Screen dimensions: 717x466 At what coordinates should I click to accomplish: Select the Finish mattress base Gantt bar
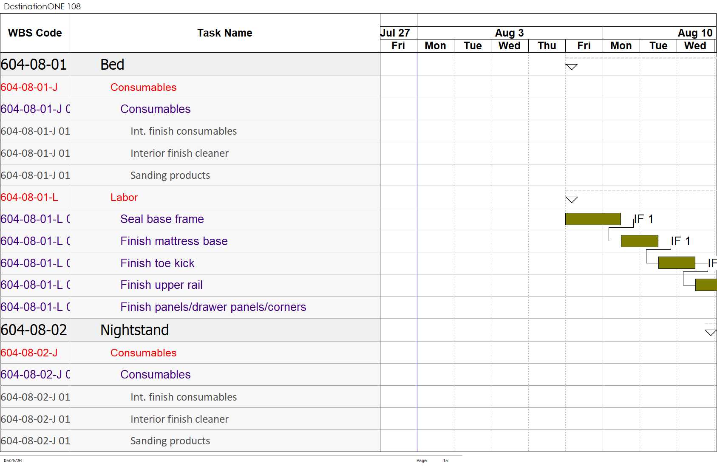pyautogui.click(x=639, y=241)
